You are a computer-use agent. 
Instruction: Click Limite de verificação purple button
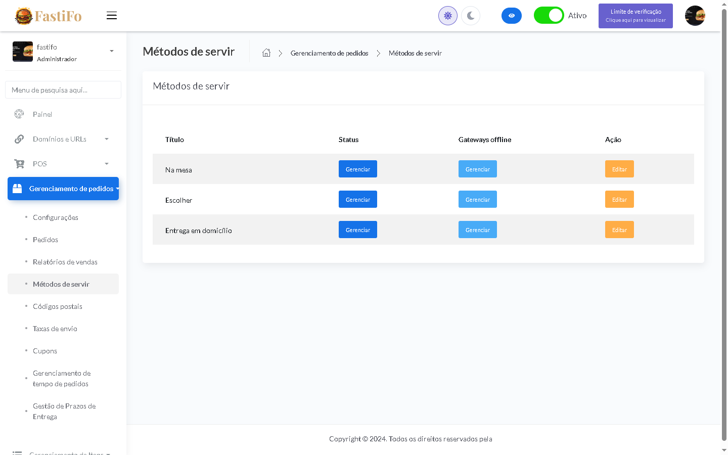click(635, 16)
